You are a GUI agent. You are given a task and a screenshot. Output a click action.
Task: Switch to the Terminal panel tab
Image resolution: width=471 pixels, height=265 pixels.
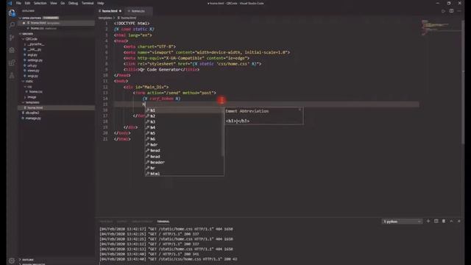tap(163, 222)
